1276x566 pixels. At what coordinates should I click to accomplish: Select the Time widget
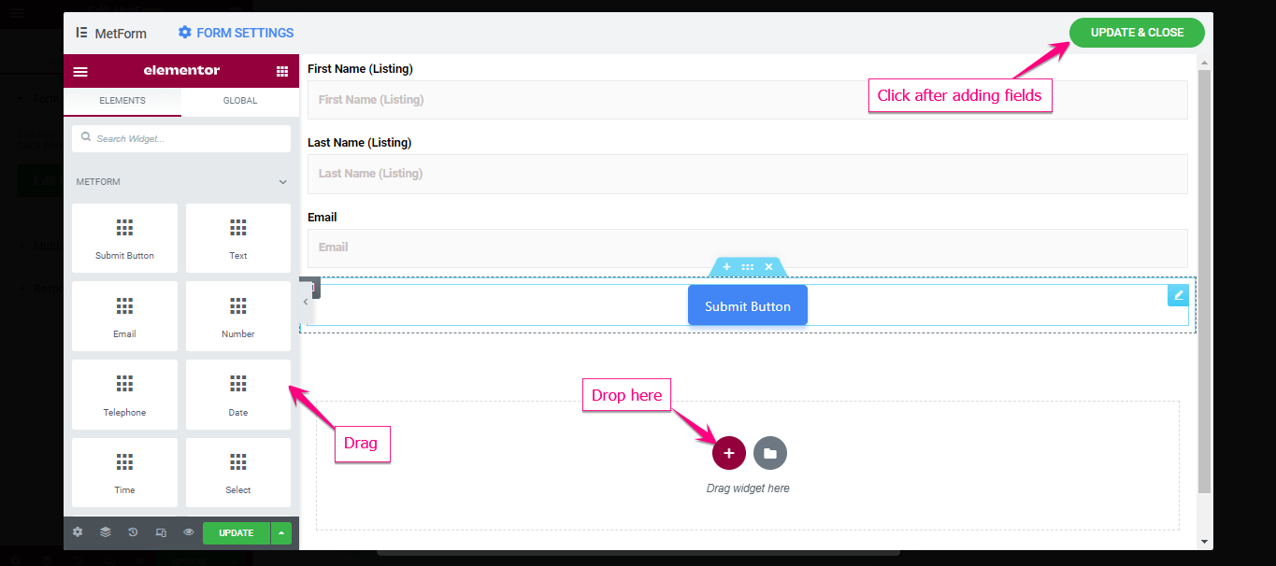tap(124, 473)
